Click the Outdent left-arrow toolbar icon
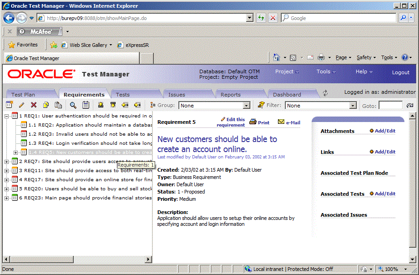 (x=125, y=105)
